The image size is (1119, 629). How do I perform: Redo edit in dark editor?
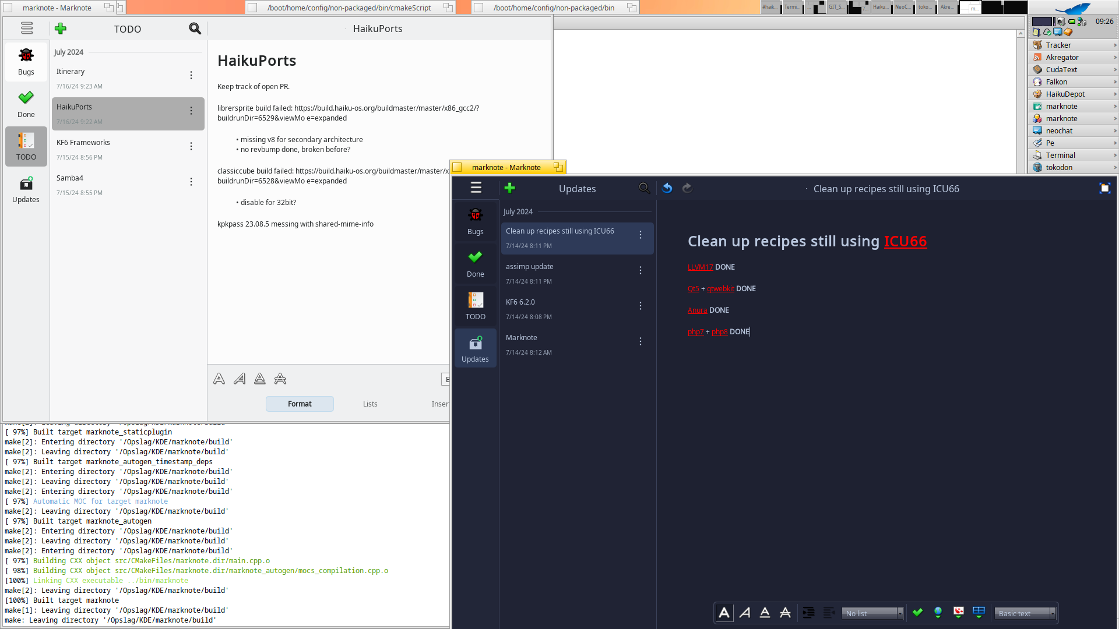[688, 188]
